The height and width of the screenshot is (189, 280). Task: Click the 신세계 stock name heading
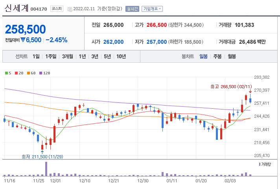17,8
